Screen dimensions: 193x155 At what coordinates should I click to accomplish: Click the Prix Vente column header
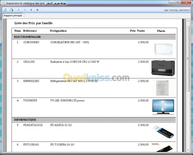coord(137,31)
